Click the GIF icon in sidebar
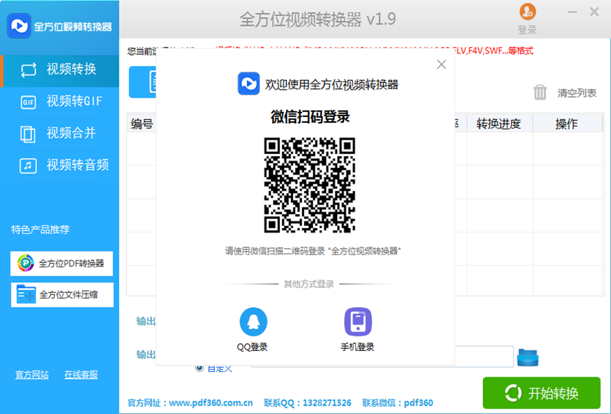This screenshot has width=611, height=414. (x=28, y=102)
